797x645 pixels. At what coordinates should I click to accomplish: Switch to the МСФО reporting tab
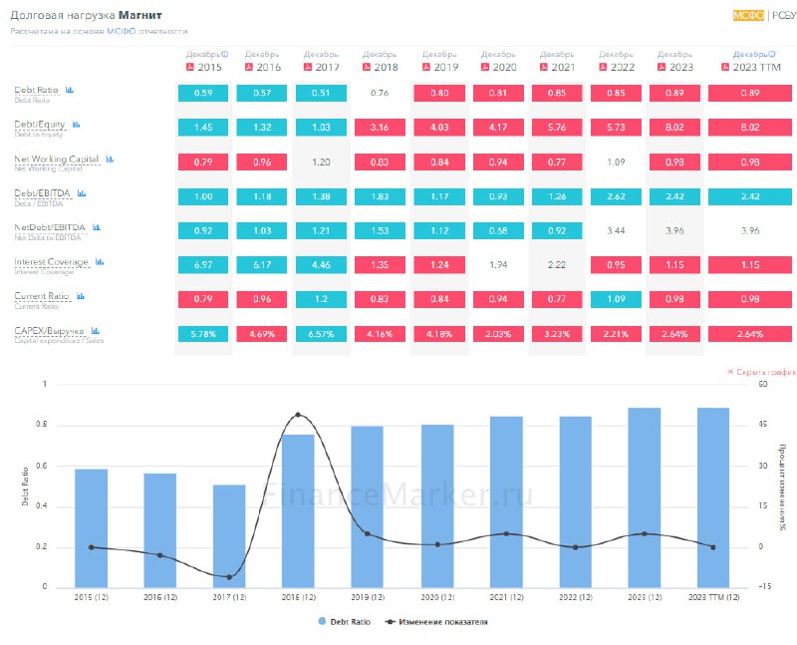point(748,16)
